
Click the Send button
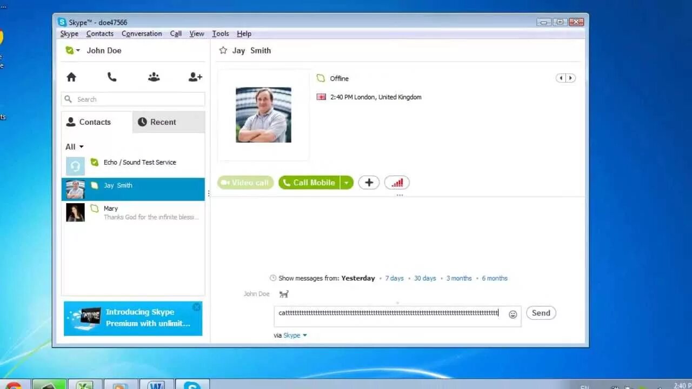pos(541,313)
